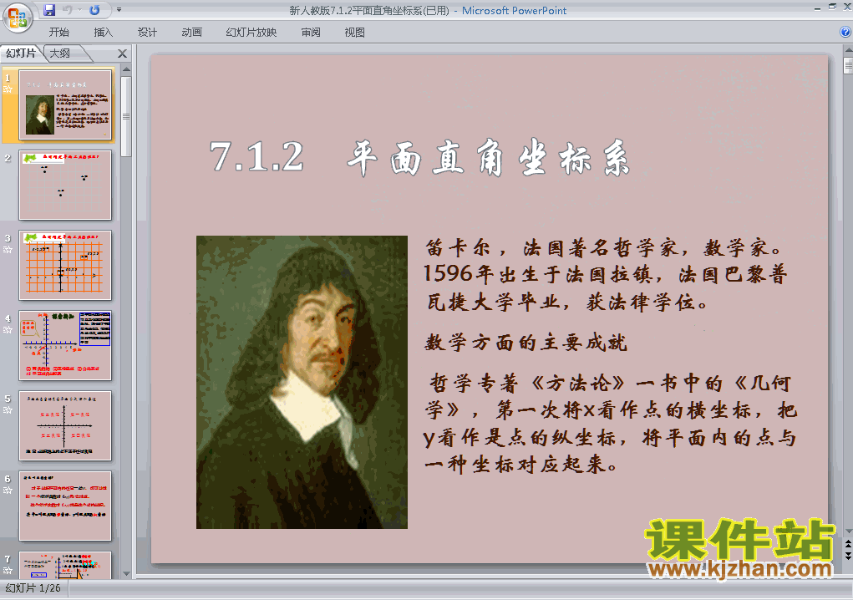Click the slide editor scroll up arrow
Image resolution: width=853 pixels, height=600 pixels.
(x=848, y=50)
